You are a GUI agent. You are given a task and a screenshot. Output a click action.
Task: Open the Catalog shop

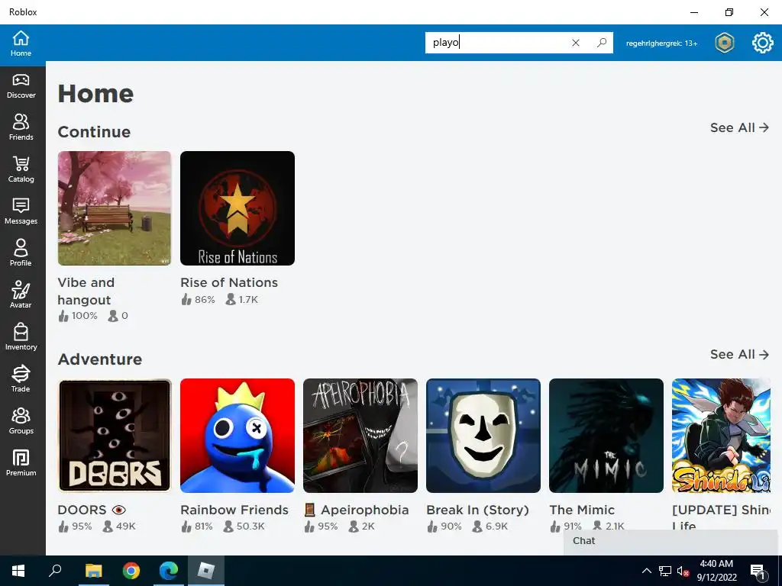pyautogui.click(x=21, y=169)
